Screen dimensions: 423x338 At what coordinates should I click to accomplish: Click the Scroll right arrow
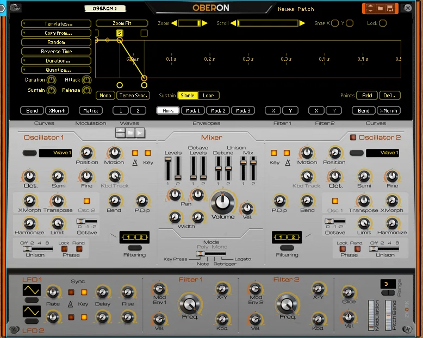[302, 23]
